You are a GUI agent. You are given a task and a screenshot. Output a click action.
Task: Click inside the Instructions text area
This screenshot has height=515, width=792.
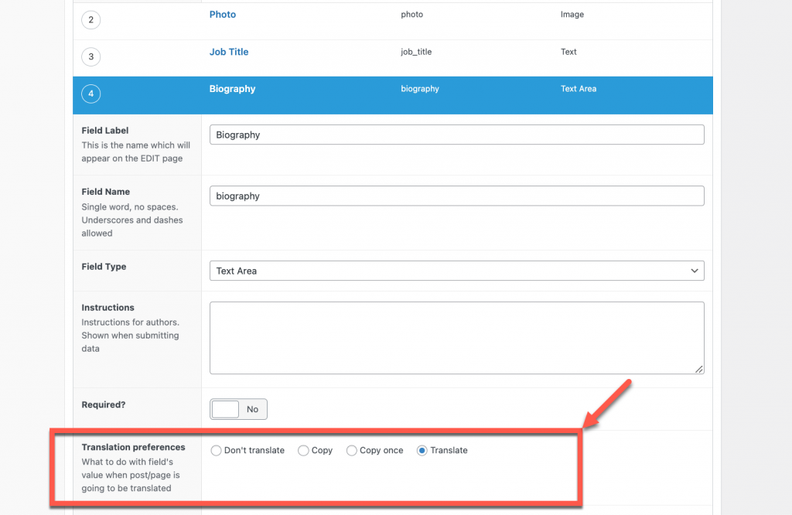456,338
